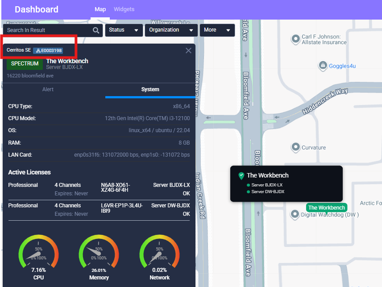The image size is (382, 287).
Task: Open the Alert tab in panel
Action: 48,89
